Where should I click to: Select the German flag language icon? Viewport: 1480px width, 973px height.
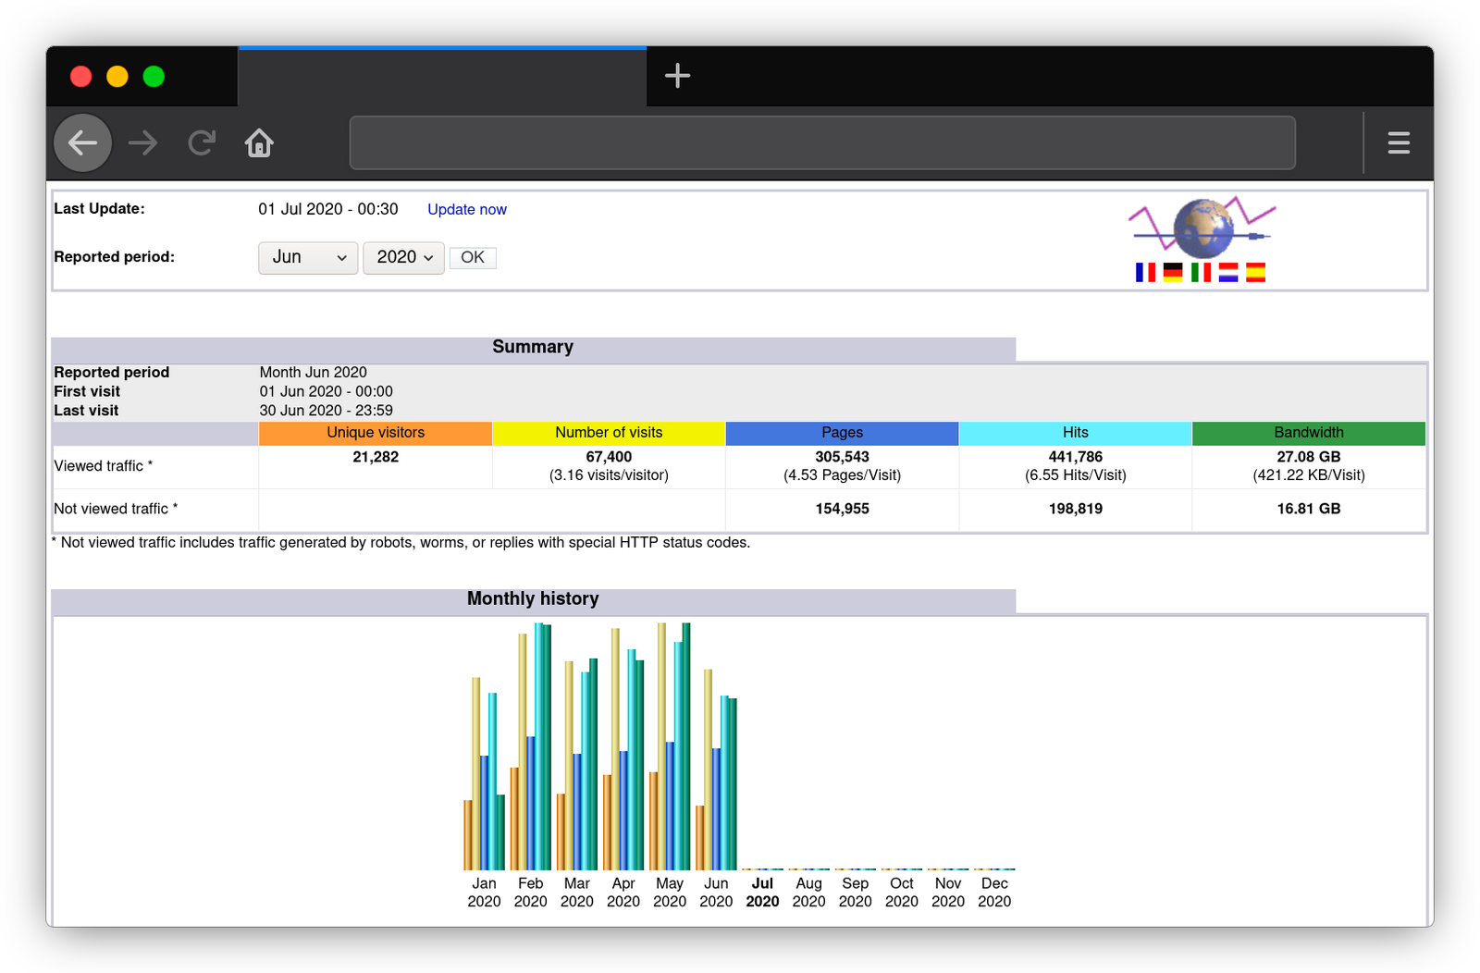[1172, 272]
